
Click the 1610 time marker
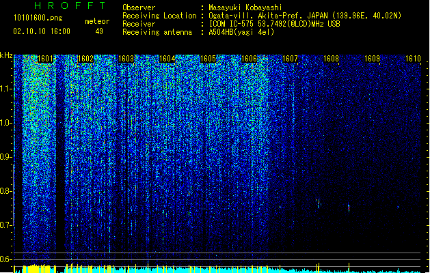pyautogui.click(x=413, y=59)
